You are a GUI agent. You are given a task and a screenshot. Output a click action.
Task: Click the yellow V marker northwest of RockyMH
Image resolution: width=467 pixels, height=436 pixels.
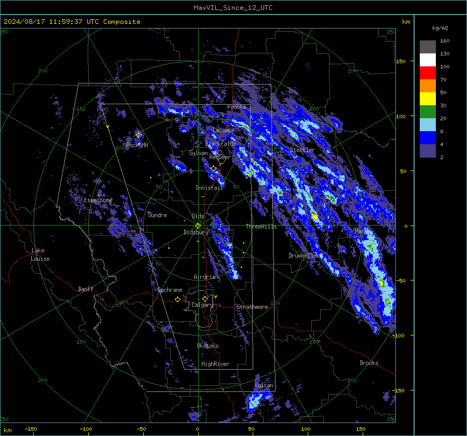tap(108, 126)
